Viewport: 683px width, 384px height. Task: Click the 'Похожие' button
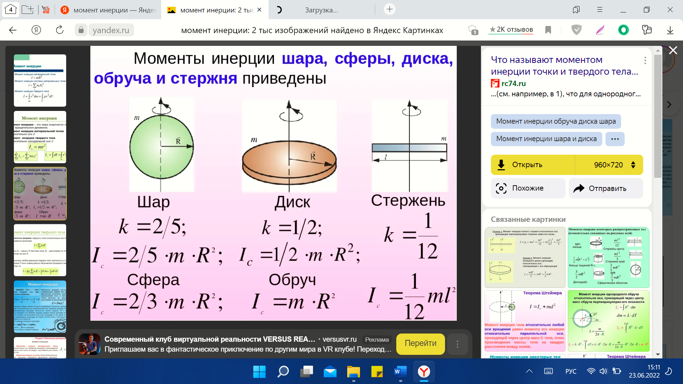point(528,188)
